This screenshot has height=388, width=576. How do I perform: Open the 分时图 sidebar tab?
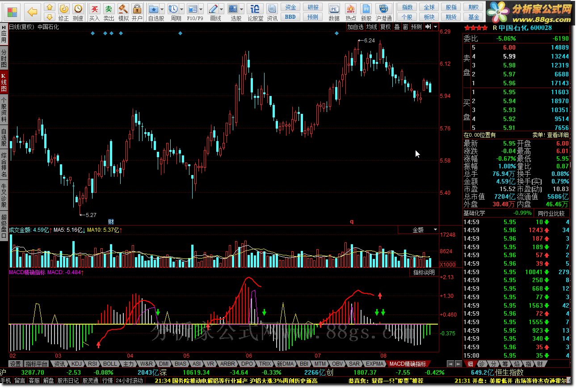coord(4,58)
